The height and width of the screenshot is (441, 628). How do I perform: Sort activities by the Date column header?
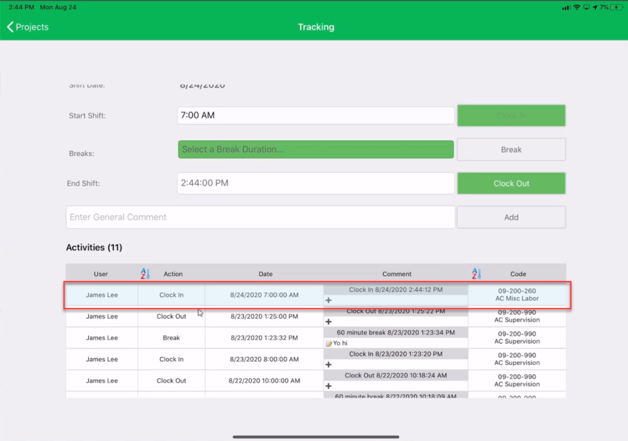(266, 274)
